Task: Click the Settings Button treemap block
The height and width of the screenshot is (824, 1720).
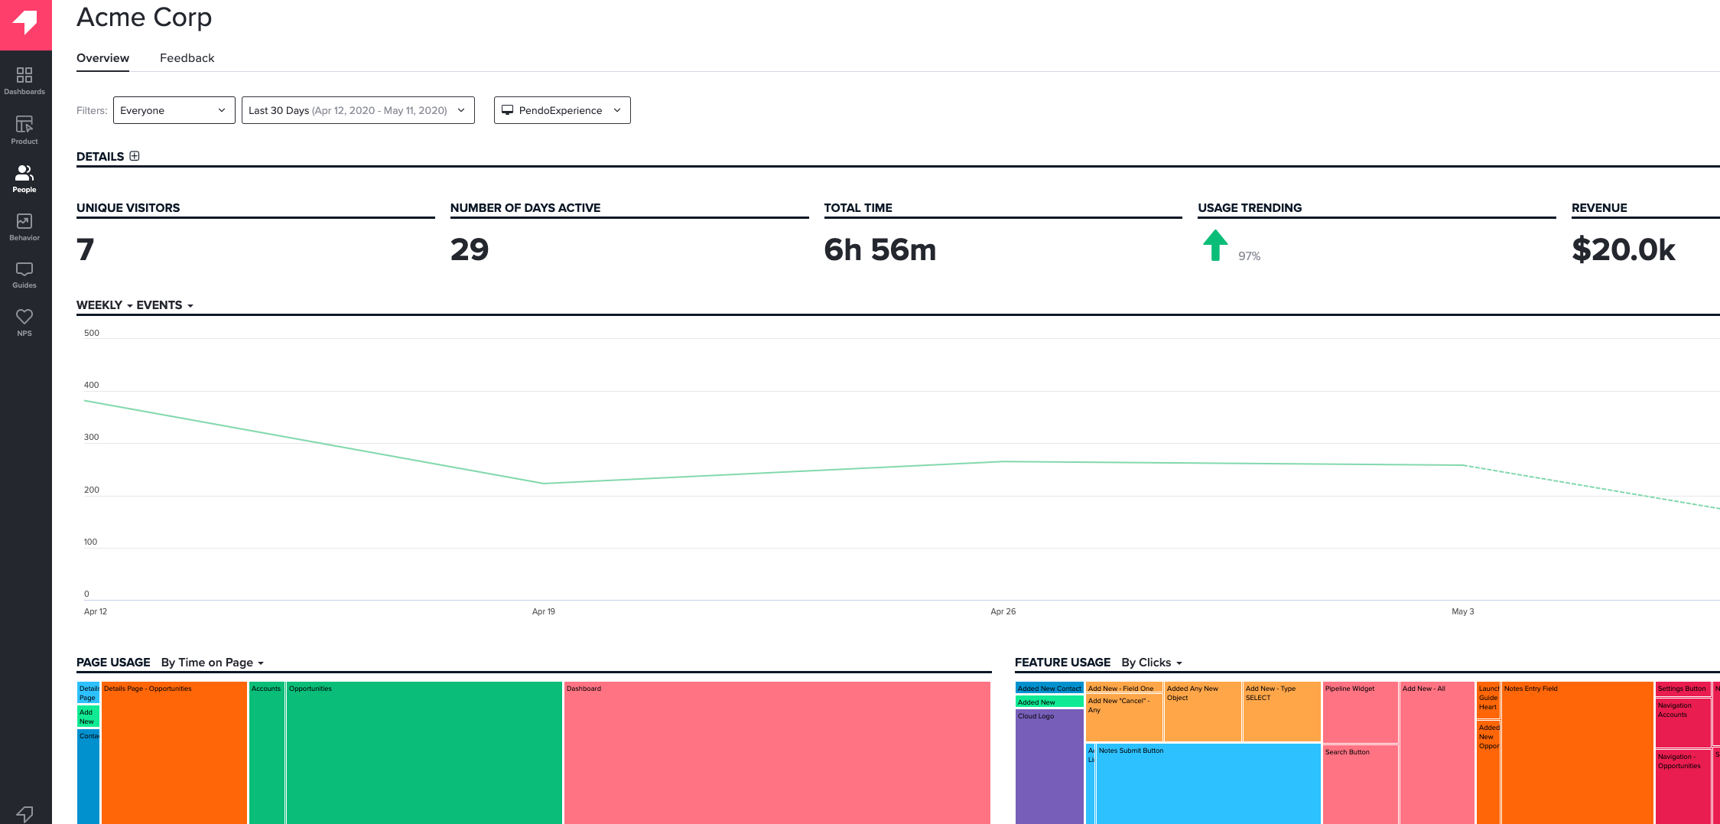Action: pyautogui.click(x=1683, y=689)
